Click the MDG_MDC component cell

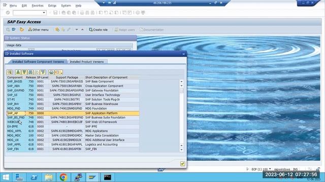coord(16,135)
